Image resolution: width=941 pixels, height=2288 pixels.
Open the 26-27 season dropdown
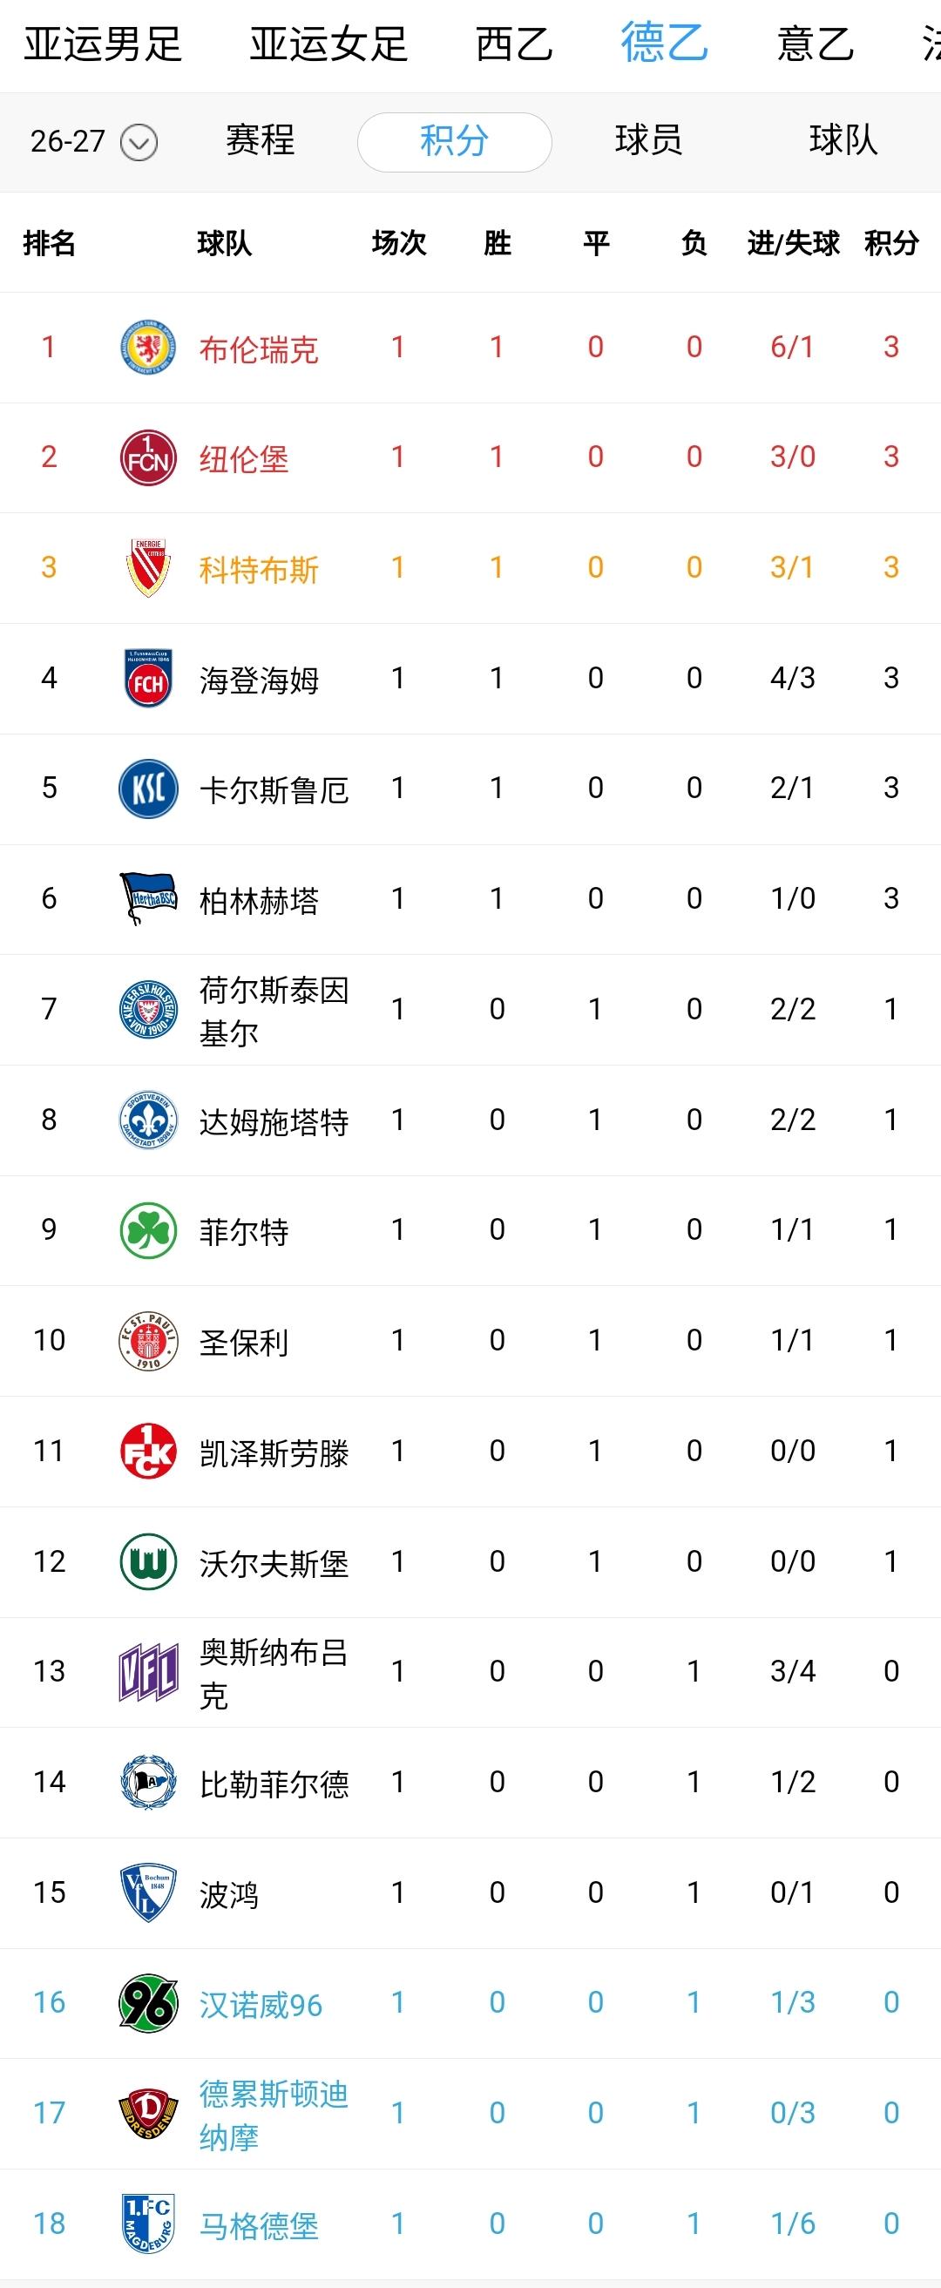point(93,141)
